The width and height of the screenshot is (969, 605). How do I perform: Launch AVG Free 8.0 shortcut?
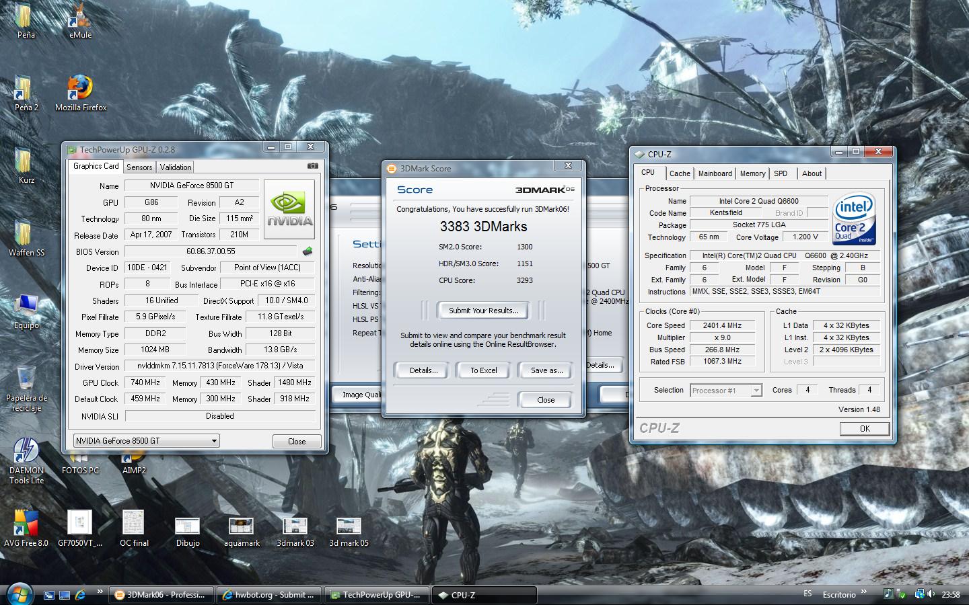click(25, 528)
